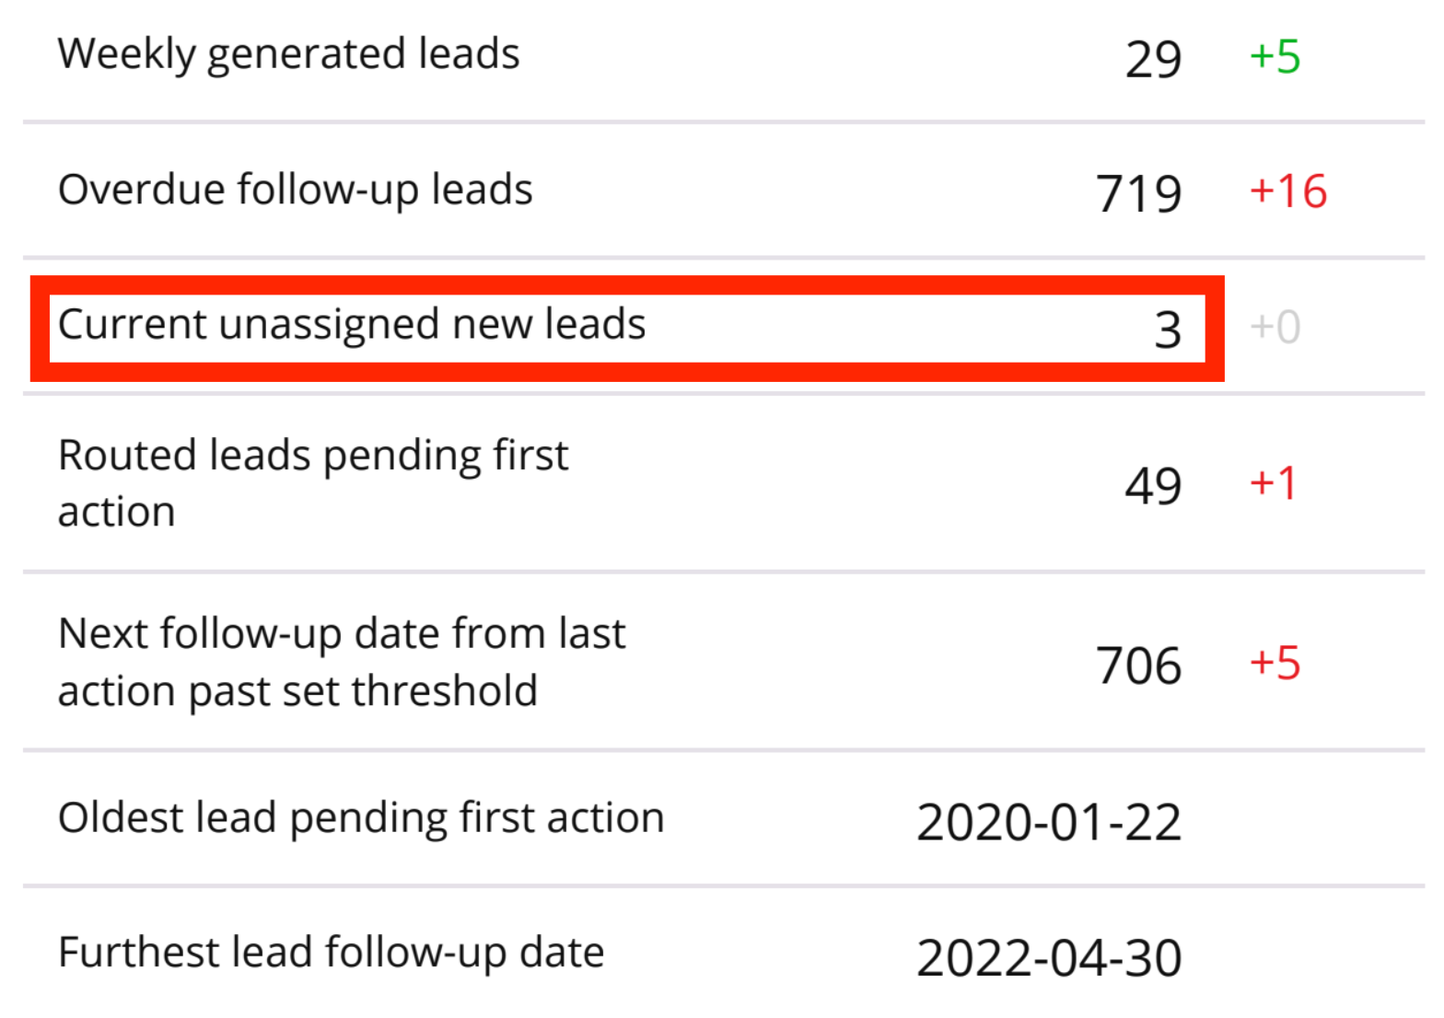Open the Oldest lead pending first action label
Screen dimensions: 1444x1018
(x=361, y=818)
